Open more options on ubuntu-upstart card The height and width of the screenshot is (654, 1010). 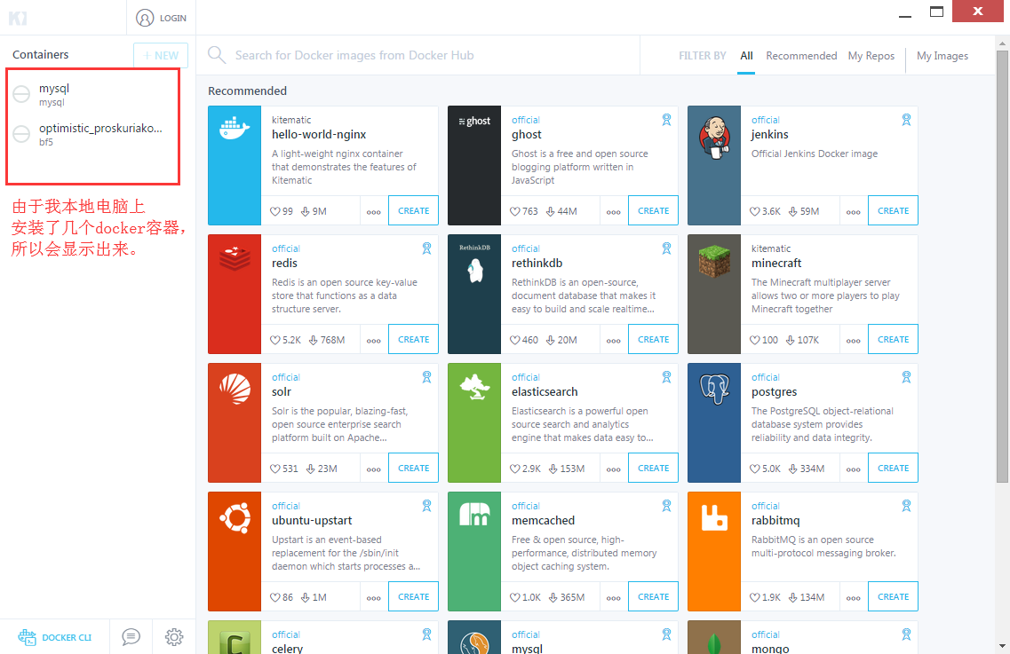[x=374, y=597]
